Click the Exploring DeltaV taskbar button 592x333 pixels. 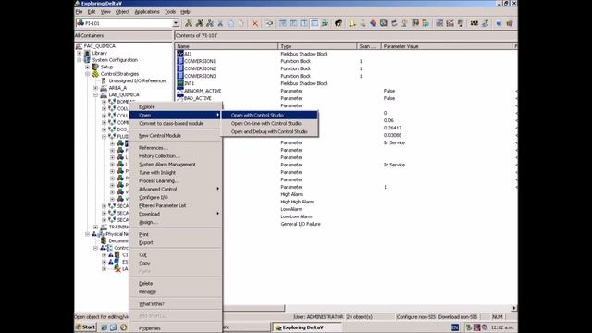307,327
